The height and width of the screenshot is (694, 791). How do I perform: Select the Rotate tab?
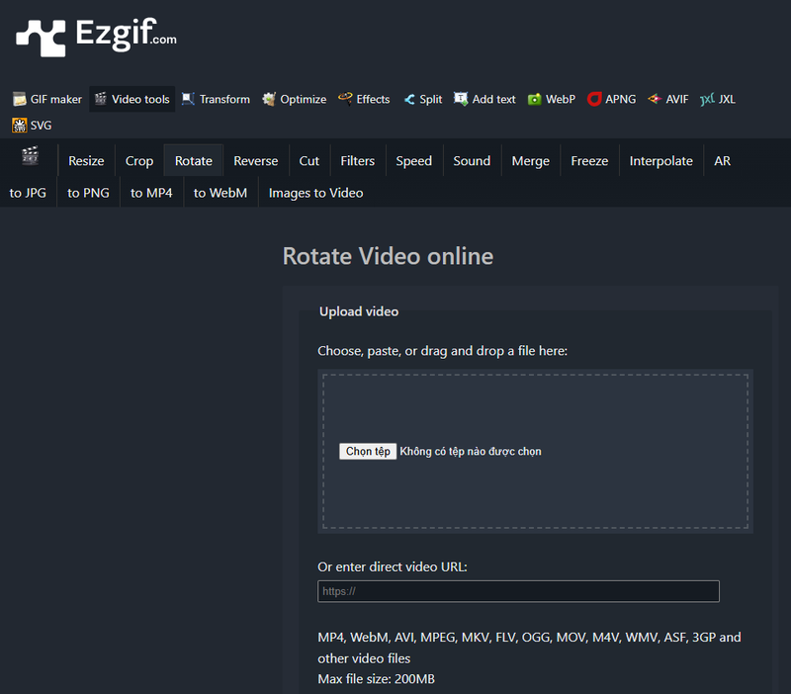point(194,161)
